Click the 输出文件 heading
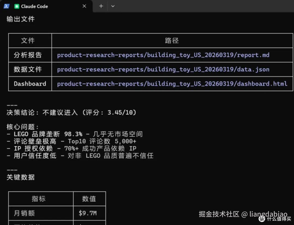 tap(21, 19)
